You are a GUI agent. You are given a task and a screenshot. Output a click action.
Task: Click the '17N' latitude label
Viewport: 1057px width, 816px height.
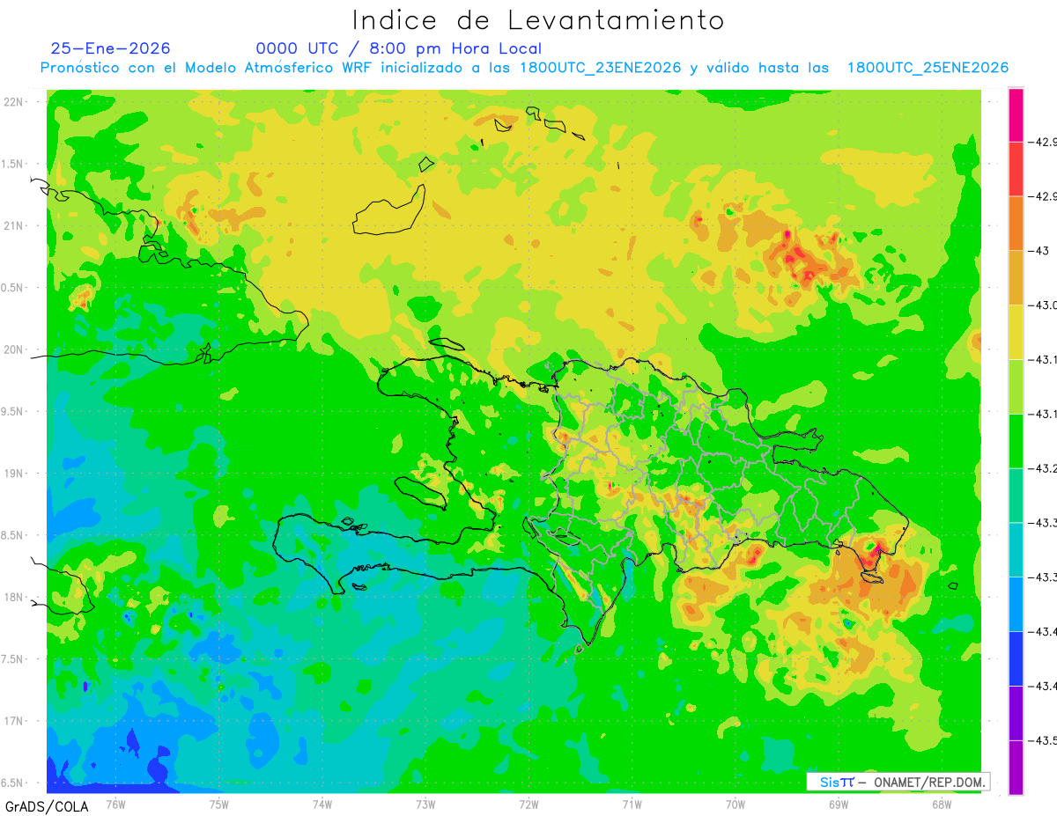pyautogui.click(x=14, y=721)
